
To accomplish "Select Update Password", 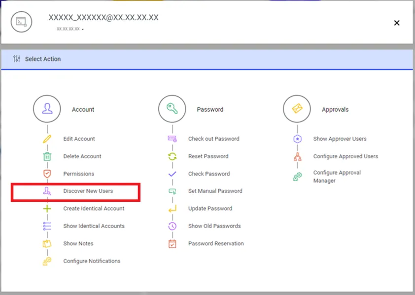I will 210,208.
